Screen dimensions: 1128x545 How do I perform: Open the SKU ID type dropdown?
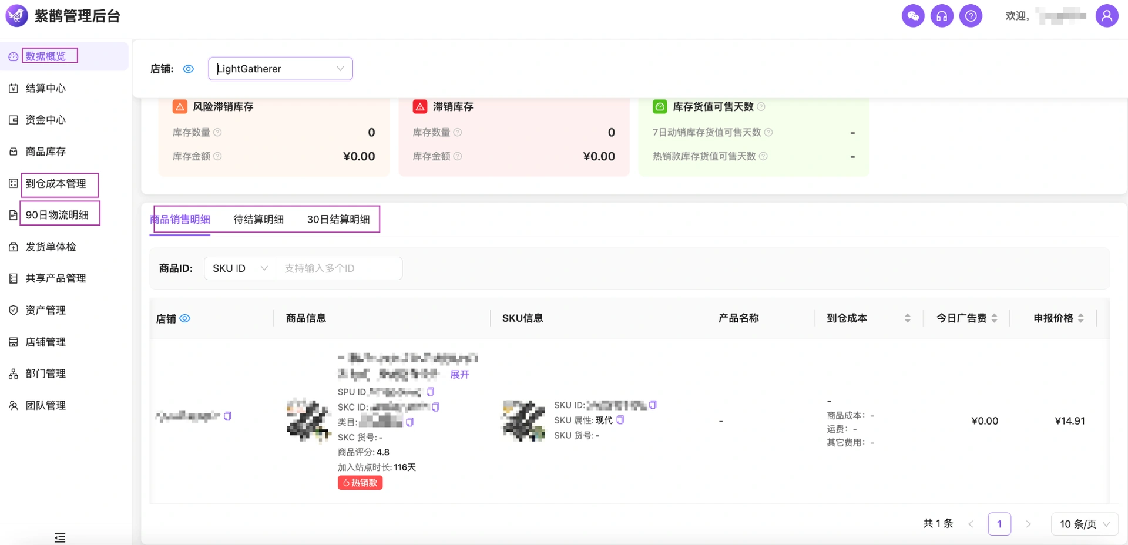pyautogui.click(x=240, y=268)
